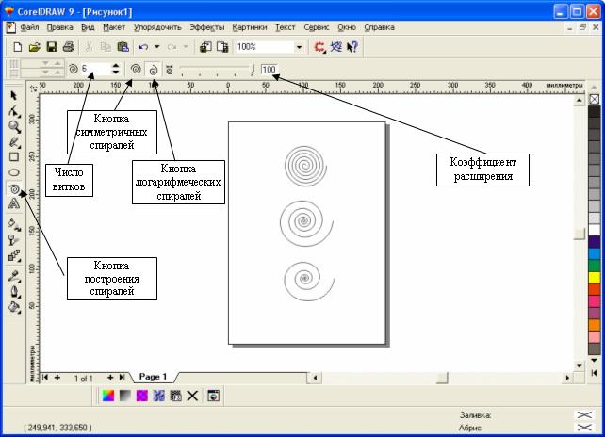Select the Pick arrow tool
This screenshot has width=605, height=437.
[x=14, y=95]
